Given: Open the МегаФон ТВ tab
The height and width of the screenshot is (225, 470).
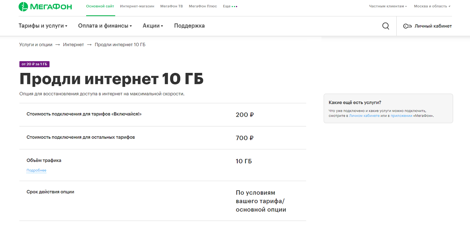Looking at the screenshot, I should click(171, 6).
